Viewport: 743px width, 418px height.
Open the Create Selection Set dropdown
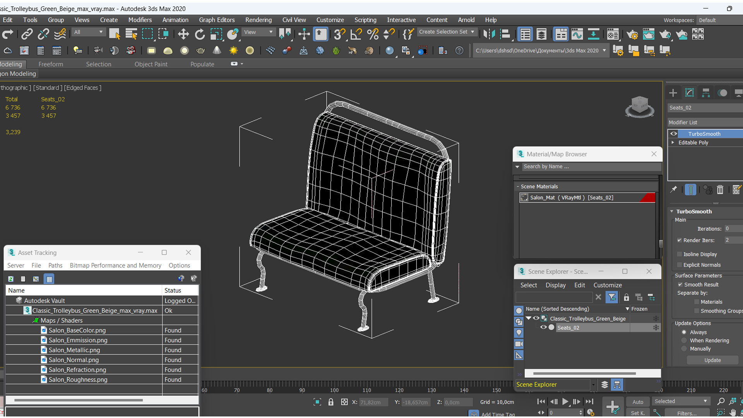pyautogui.click(x=447, y=32)
